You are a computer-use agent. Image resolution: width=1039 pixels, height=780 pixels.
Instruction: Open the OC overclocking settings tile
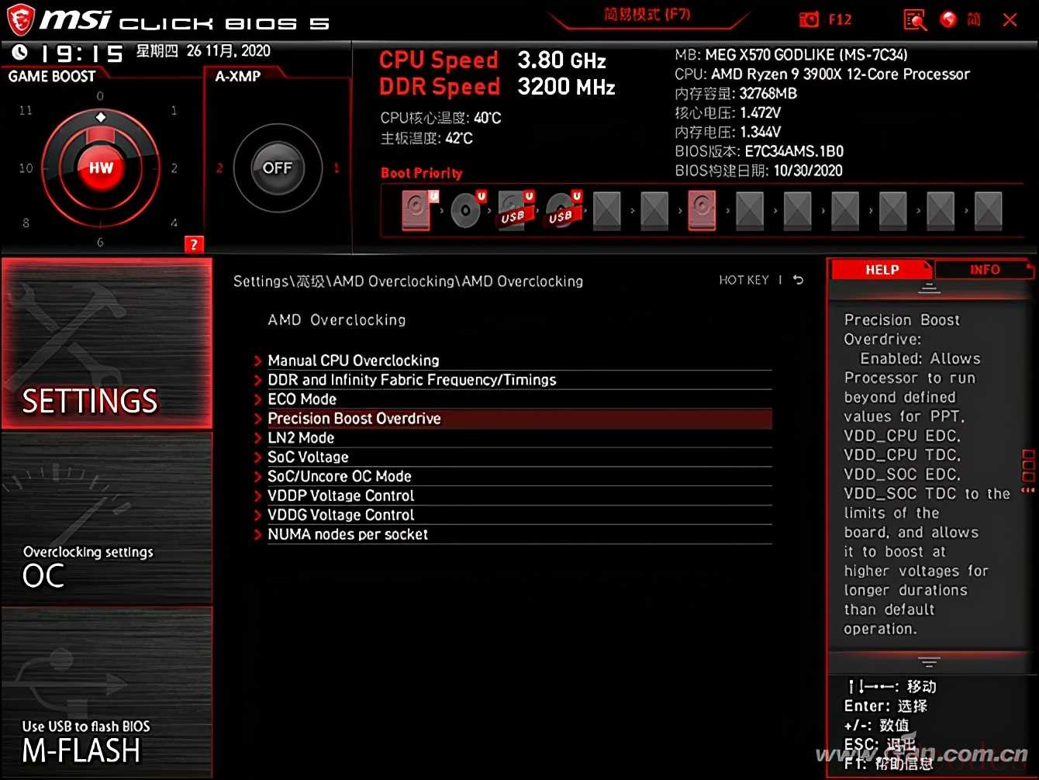106,517
